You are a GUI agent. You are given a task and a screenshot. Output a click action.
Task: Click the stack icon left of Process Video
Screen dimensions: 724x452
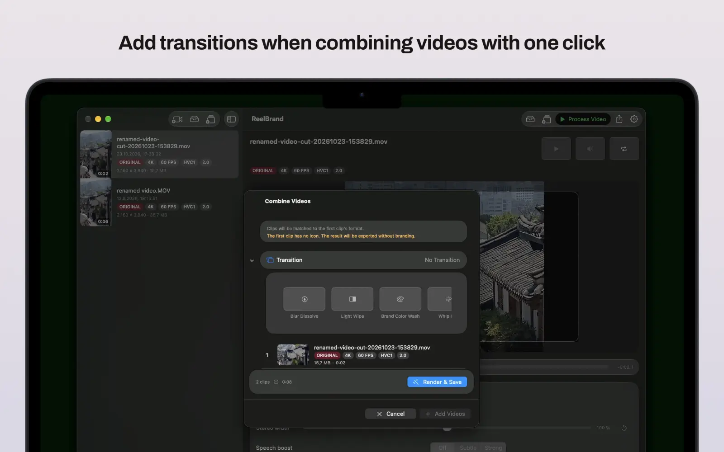[x=546, y=119]
